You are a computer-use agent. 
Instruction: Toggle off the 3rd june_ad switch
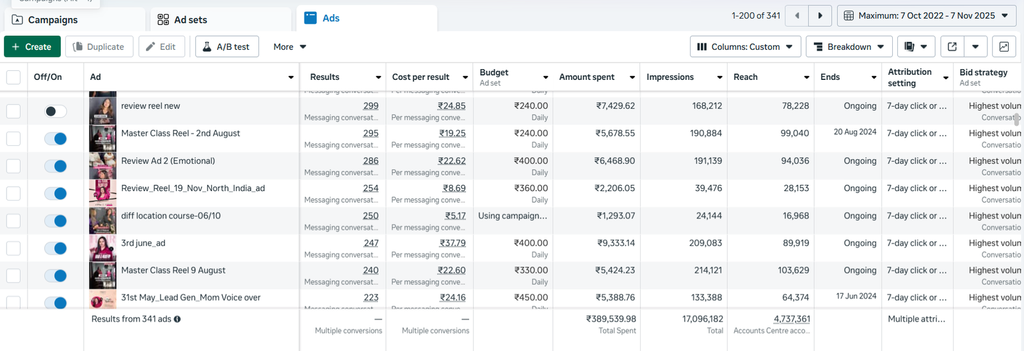(56, 248)
